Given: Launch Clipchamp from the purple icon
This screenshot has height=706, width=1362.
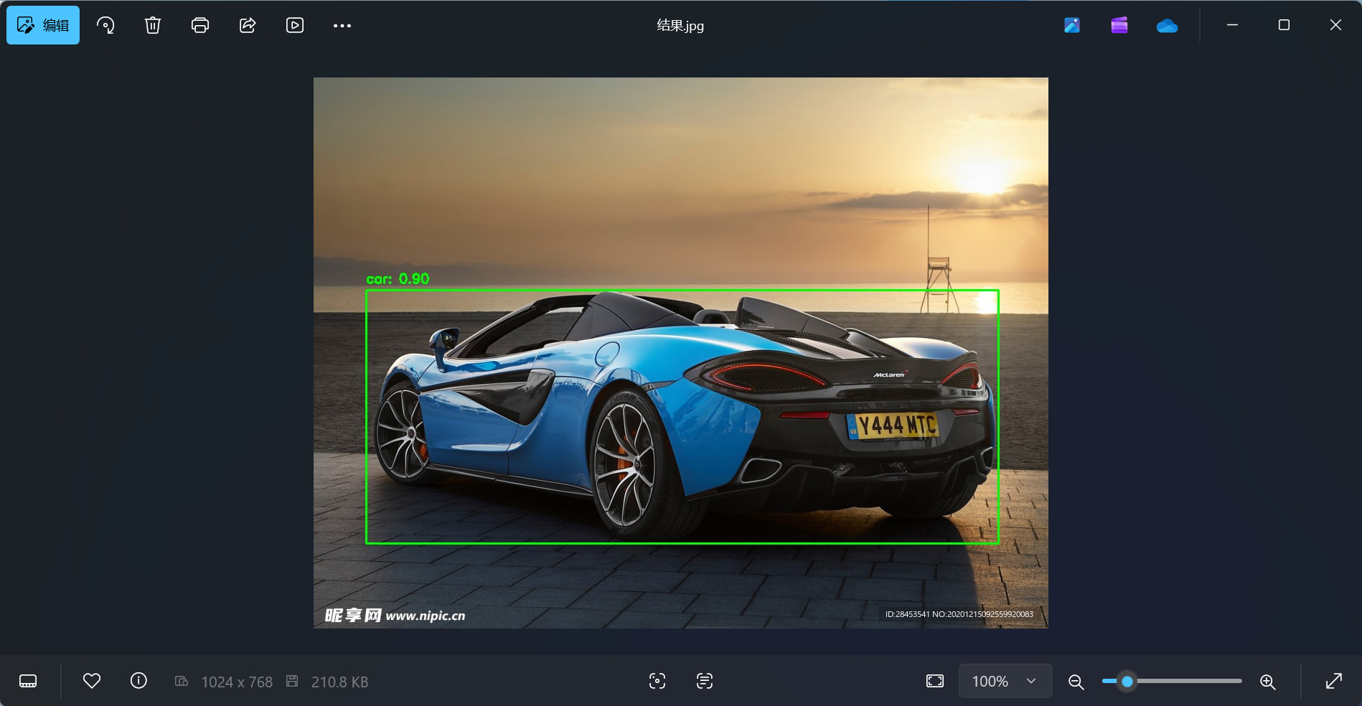Looking at the screenshot, I should tap(1119, 25).
